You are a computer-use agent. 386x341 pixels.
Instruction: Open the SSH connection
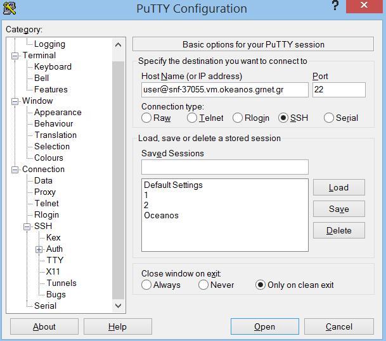click(265, 326)
